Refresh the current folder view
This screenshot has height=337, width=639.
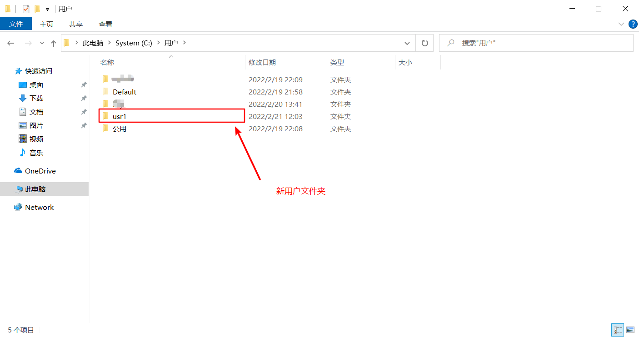pos(425,43)
